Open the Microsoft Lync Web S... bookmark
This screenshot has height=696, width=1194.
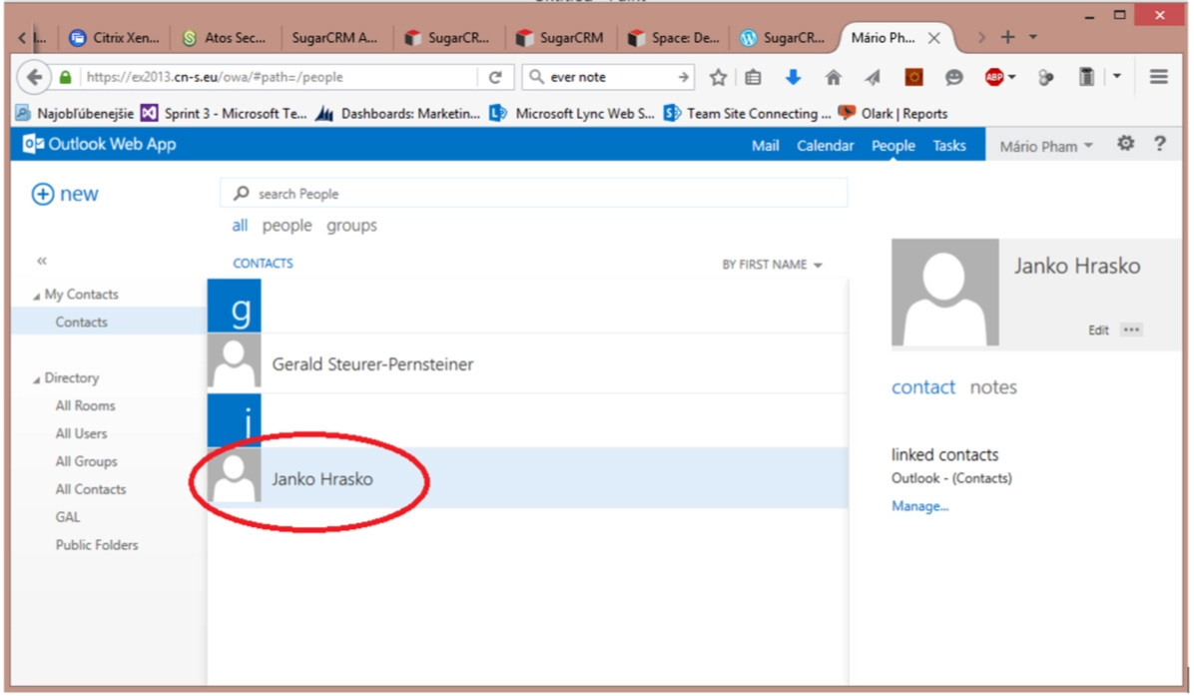[x=572, y=114]
